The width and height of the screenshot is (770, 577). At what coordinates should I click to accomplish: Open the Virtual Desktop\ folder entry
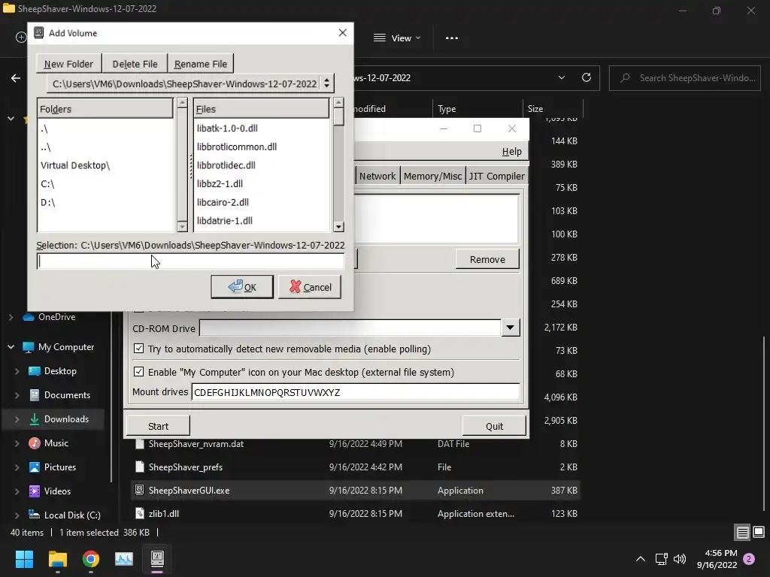coord(75,165)
